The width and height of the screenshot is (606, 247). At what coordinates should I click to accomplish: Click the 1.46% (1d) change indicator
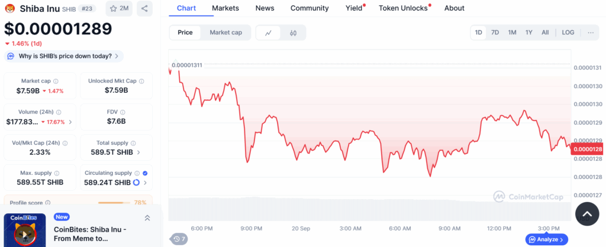point(23,43)
